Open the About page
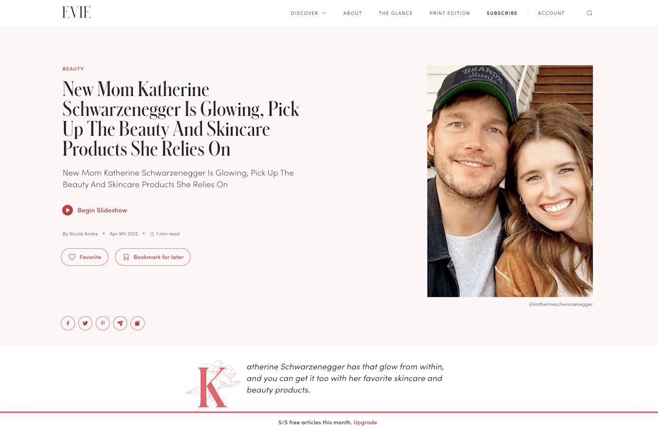This screenshot has height=433, width=658. click(353, 13)
